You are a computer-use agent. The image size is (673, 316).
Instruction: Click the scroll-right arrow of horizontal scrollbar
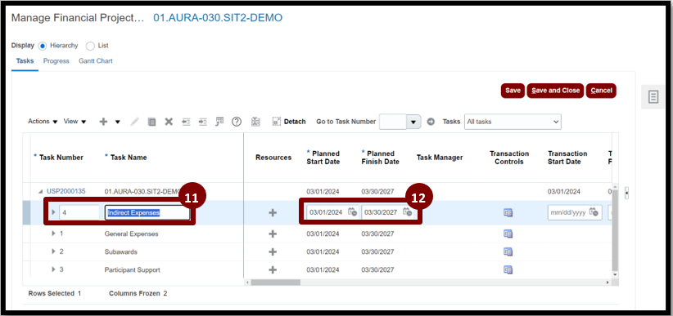pos(608,283)
